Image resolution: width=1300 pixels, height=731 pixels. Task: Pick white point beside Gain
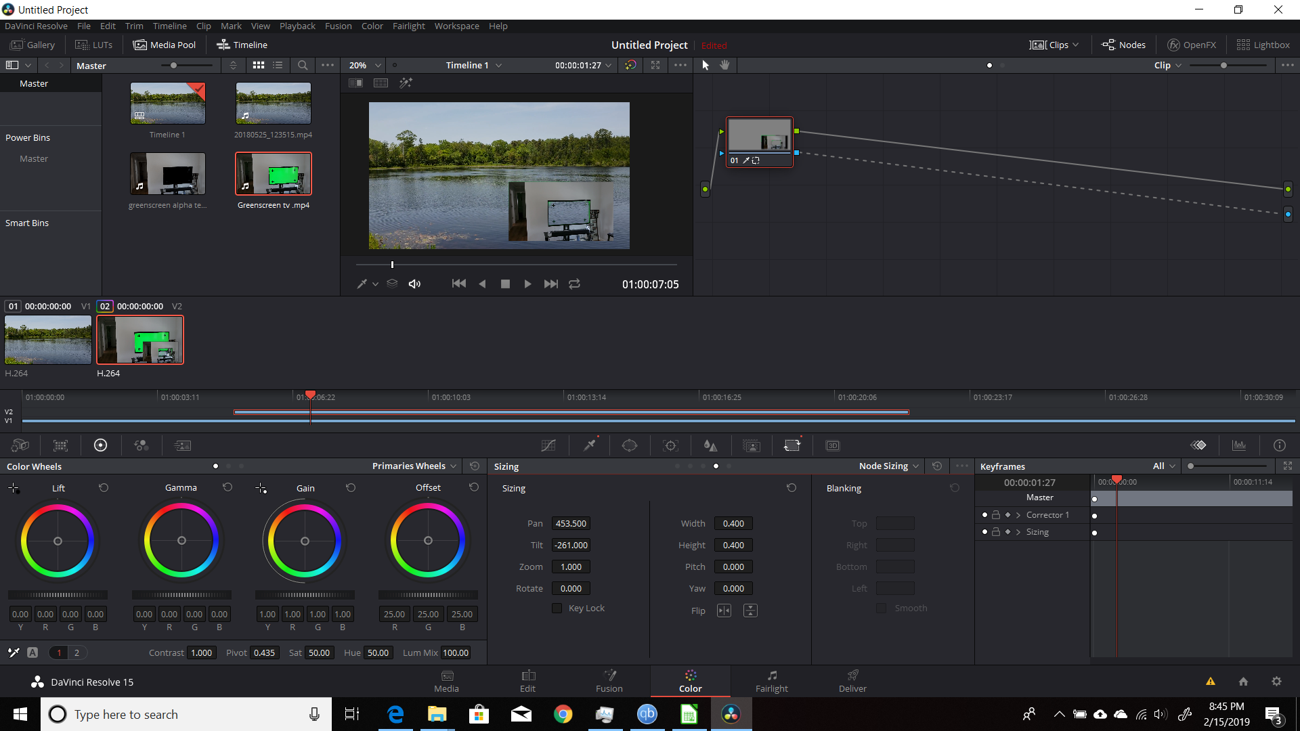click(x=261, y=488)
